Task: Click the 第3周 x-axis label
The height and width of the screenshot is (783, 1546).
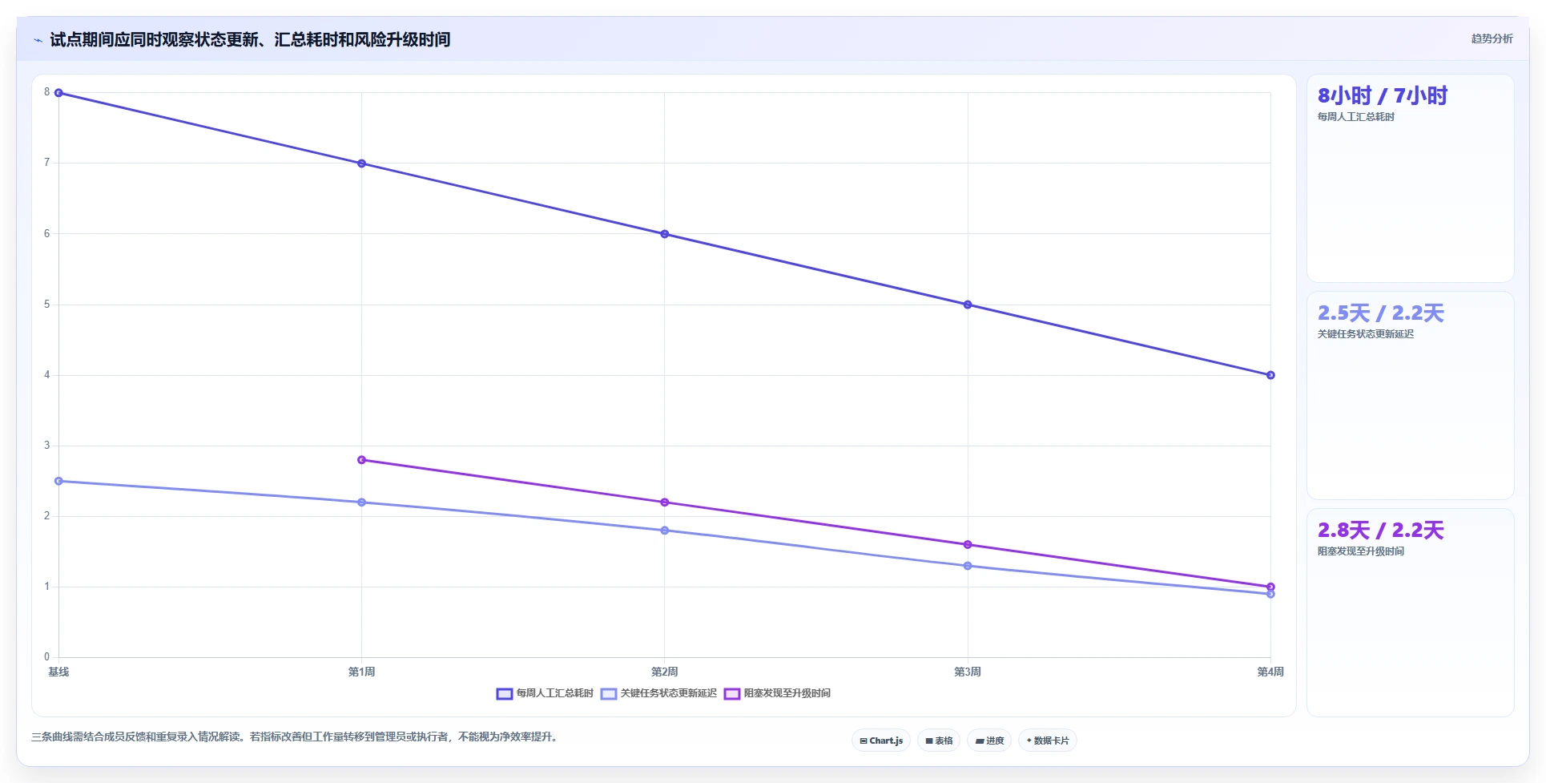Action: tap(968, 672)
